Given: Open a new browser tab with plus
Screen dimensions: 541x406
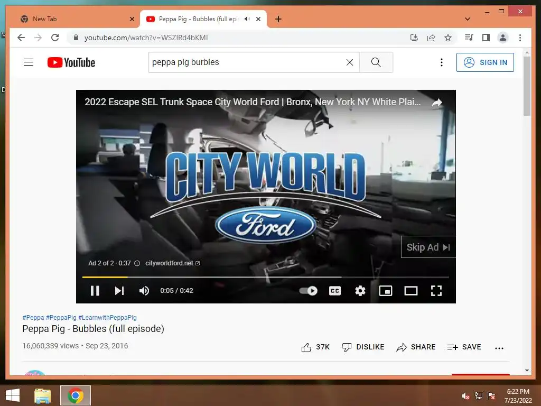Looking at the screenshot, I should tap(278, 19).
